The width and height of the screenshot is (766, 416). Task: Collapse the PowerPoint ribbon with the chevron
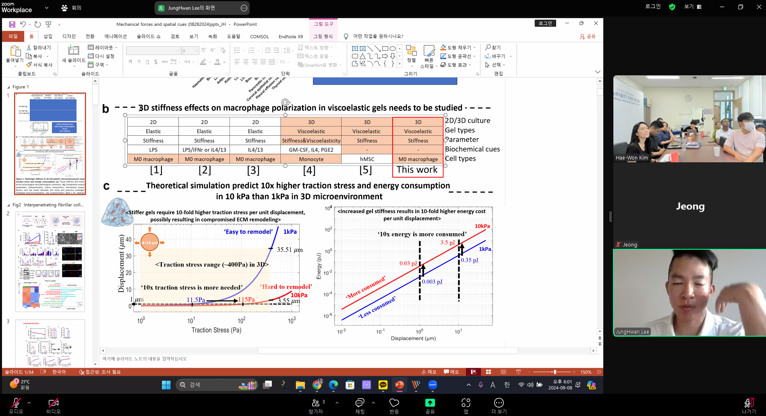(x=598, y=72)
